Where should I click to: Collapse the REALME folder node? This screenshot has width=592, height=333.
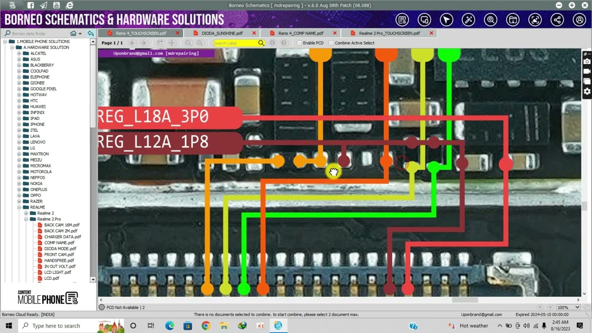[19, 207]
